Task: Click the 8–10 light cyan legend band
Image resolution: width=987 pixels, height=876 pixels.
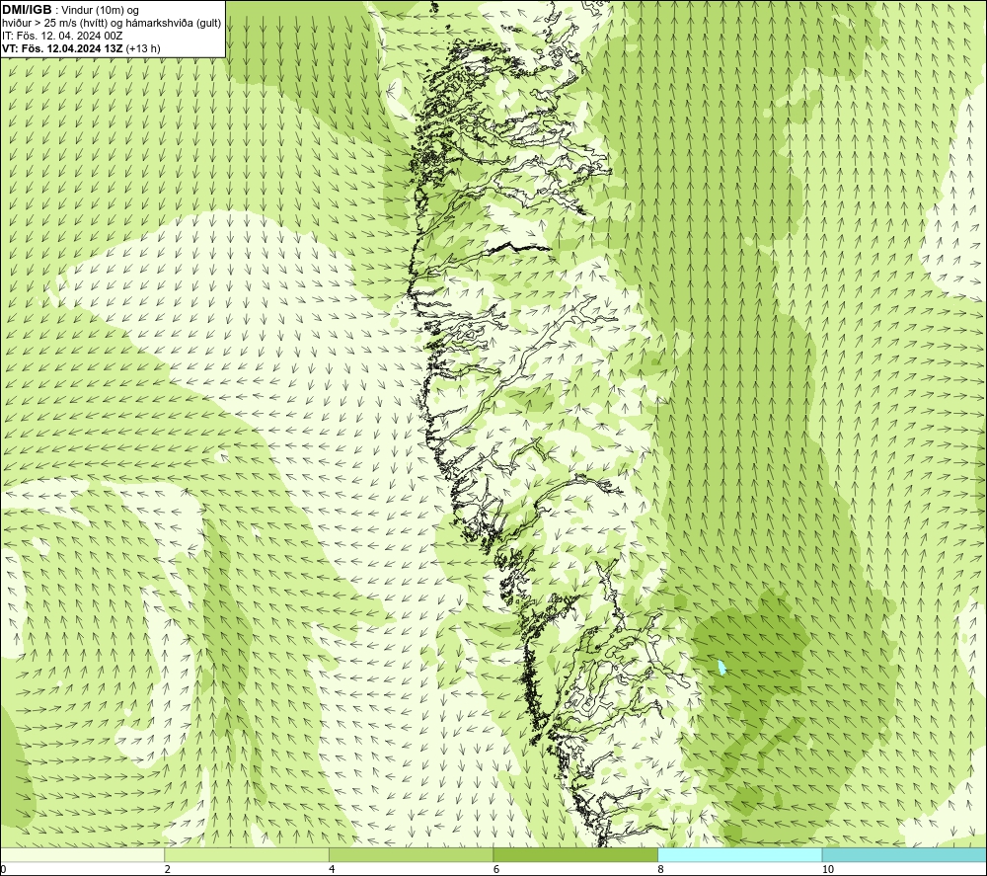Action: 739,854
